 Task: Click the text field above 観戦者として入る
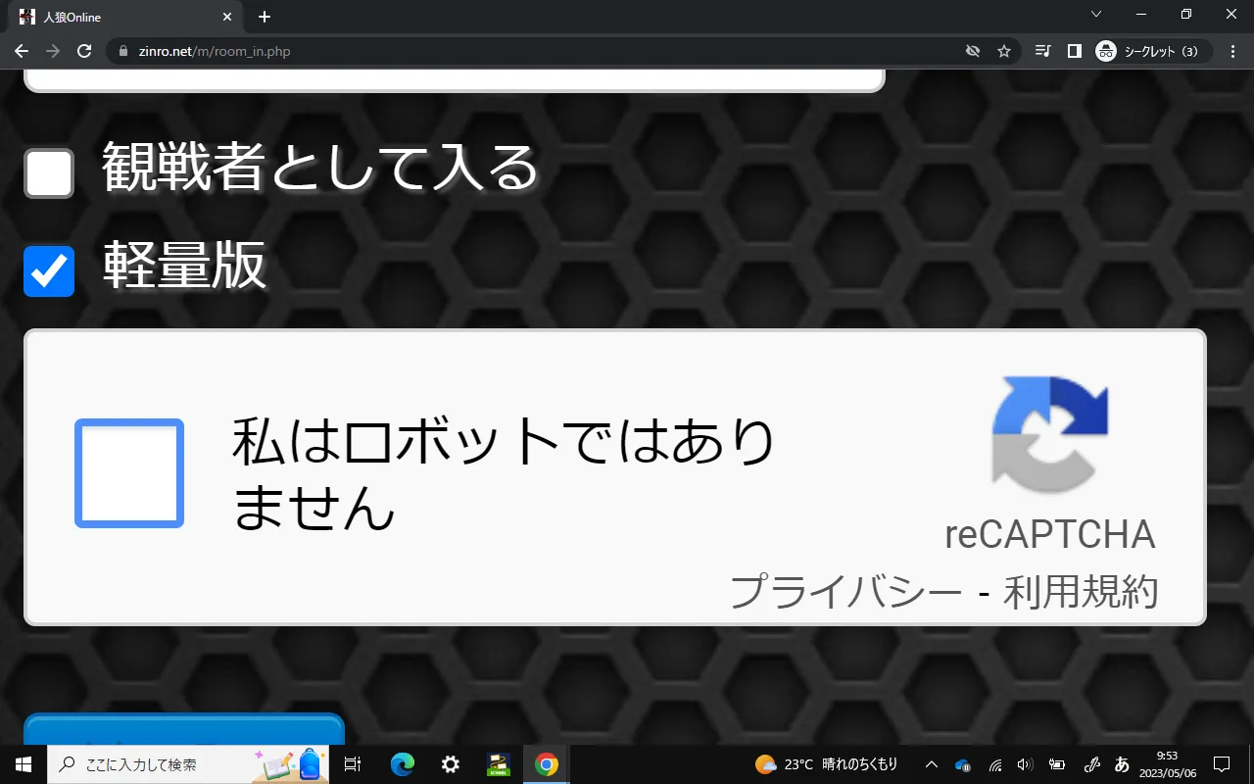pyautogui.click(x=455, y=80)
